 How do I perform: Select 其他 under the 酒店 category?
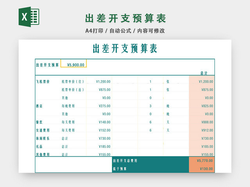tap(65, 114)
